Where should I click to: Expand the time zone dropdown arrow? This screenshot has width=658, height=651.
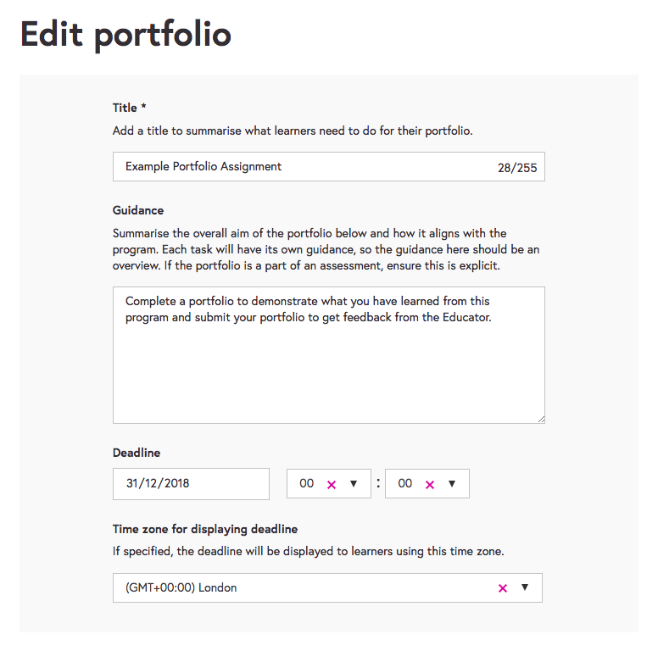pyautogui.click(x=525, y=587)
